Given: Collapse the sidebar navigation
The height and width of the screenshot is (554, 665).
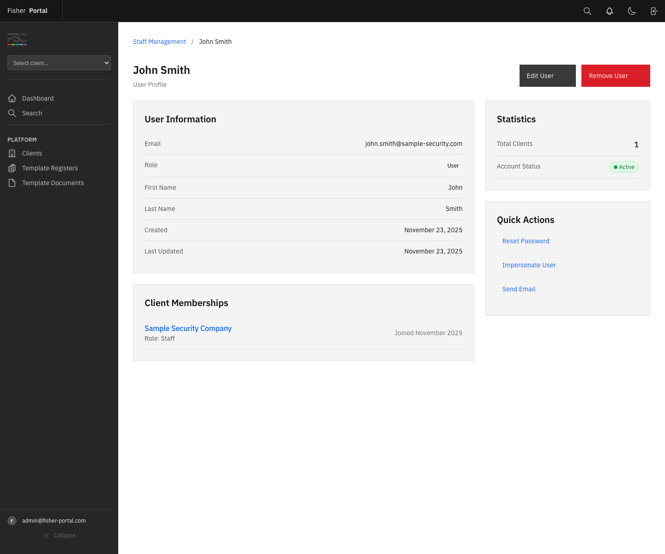Looking at the screenshot, I should 60,535.
